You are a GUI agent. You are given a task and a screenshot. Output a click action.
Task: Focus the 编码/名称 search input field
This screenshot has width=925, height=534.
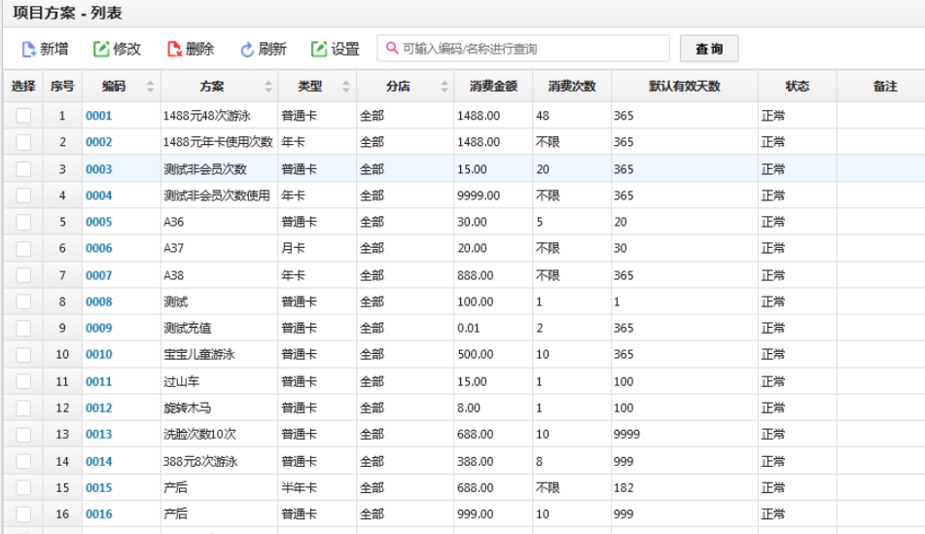pos(523,49)
